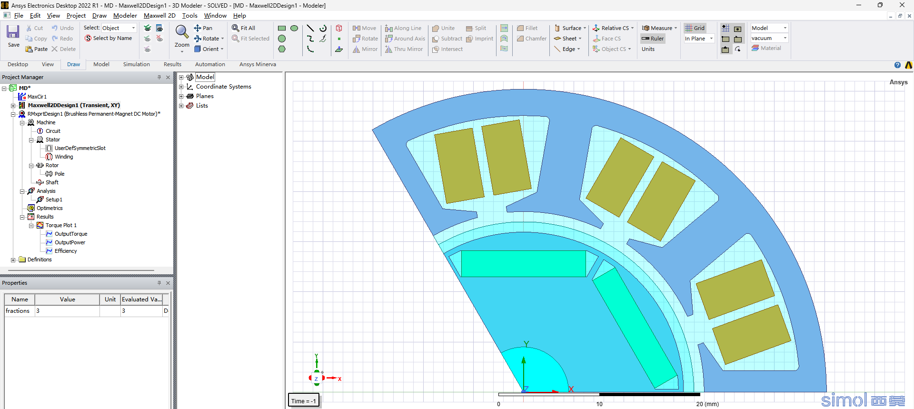This screenshot has height=409, width=914.
Task: Select the regular polygon drawing tool
Action: click(x=282, y=49)
